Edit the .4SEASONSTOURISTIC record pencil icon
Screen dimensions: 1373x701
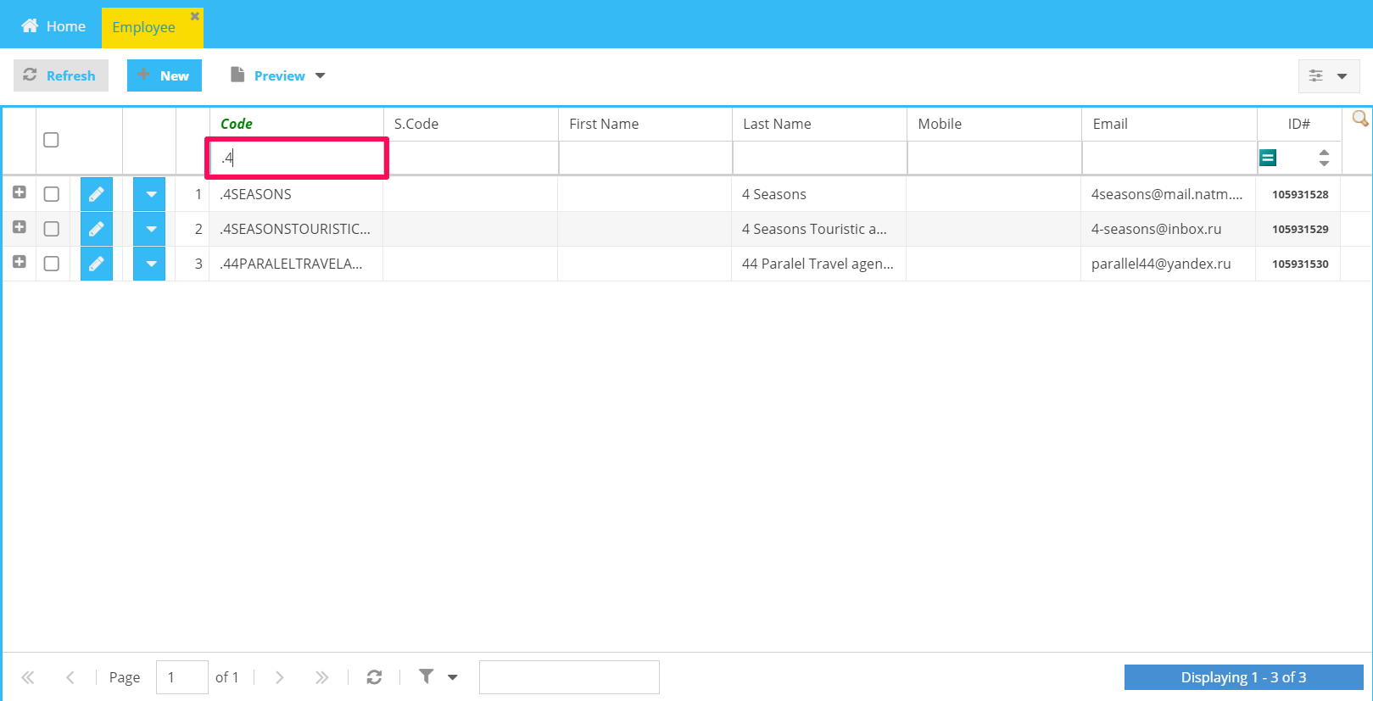97,229
